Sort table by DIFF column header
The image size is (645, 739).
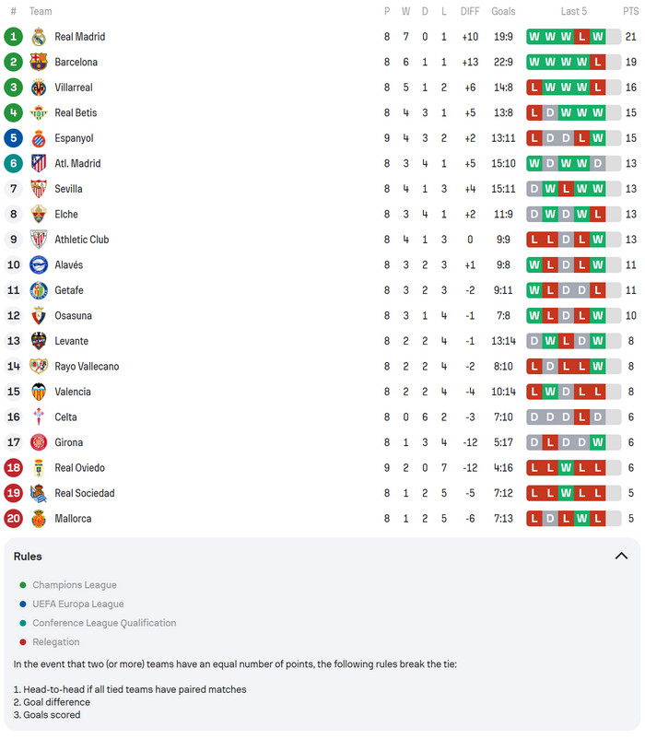[x=470, y=11]
